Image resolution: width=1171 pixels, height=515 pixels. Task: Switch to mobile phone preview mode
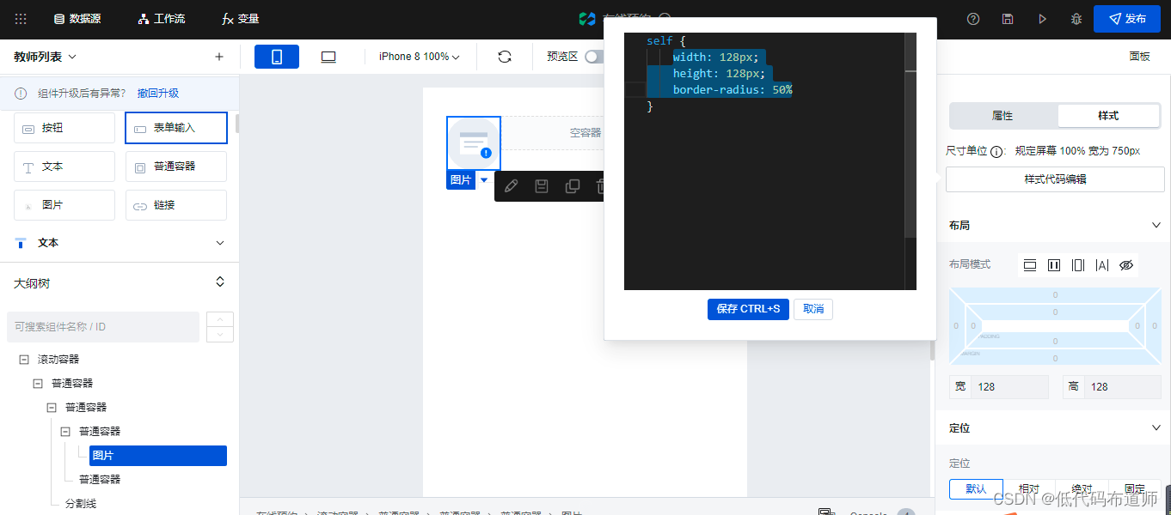coord(277,57)
